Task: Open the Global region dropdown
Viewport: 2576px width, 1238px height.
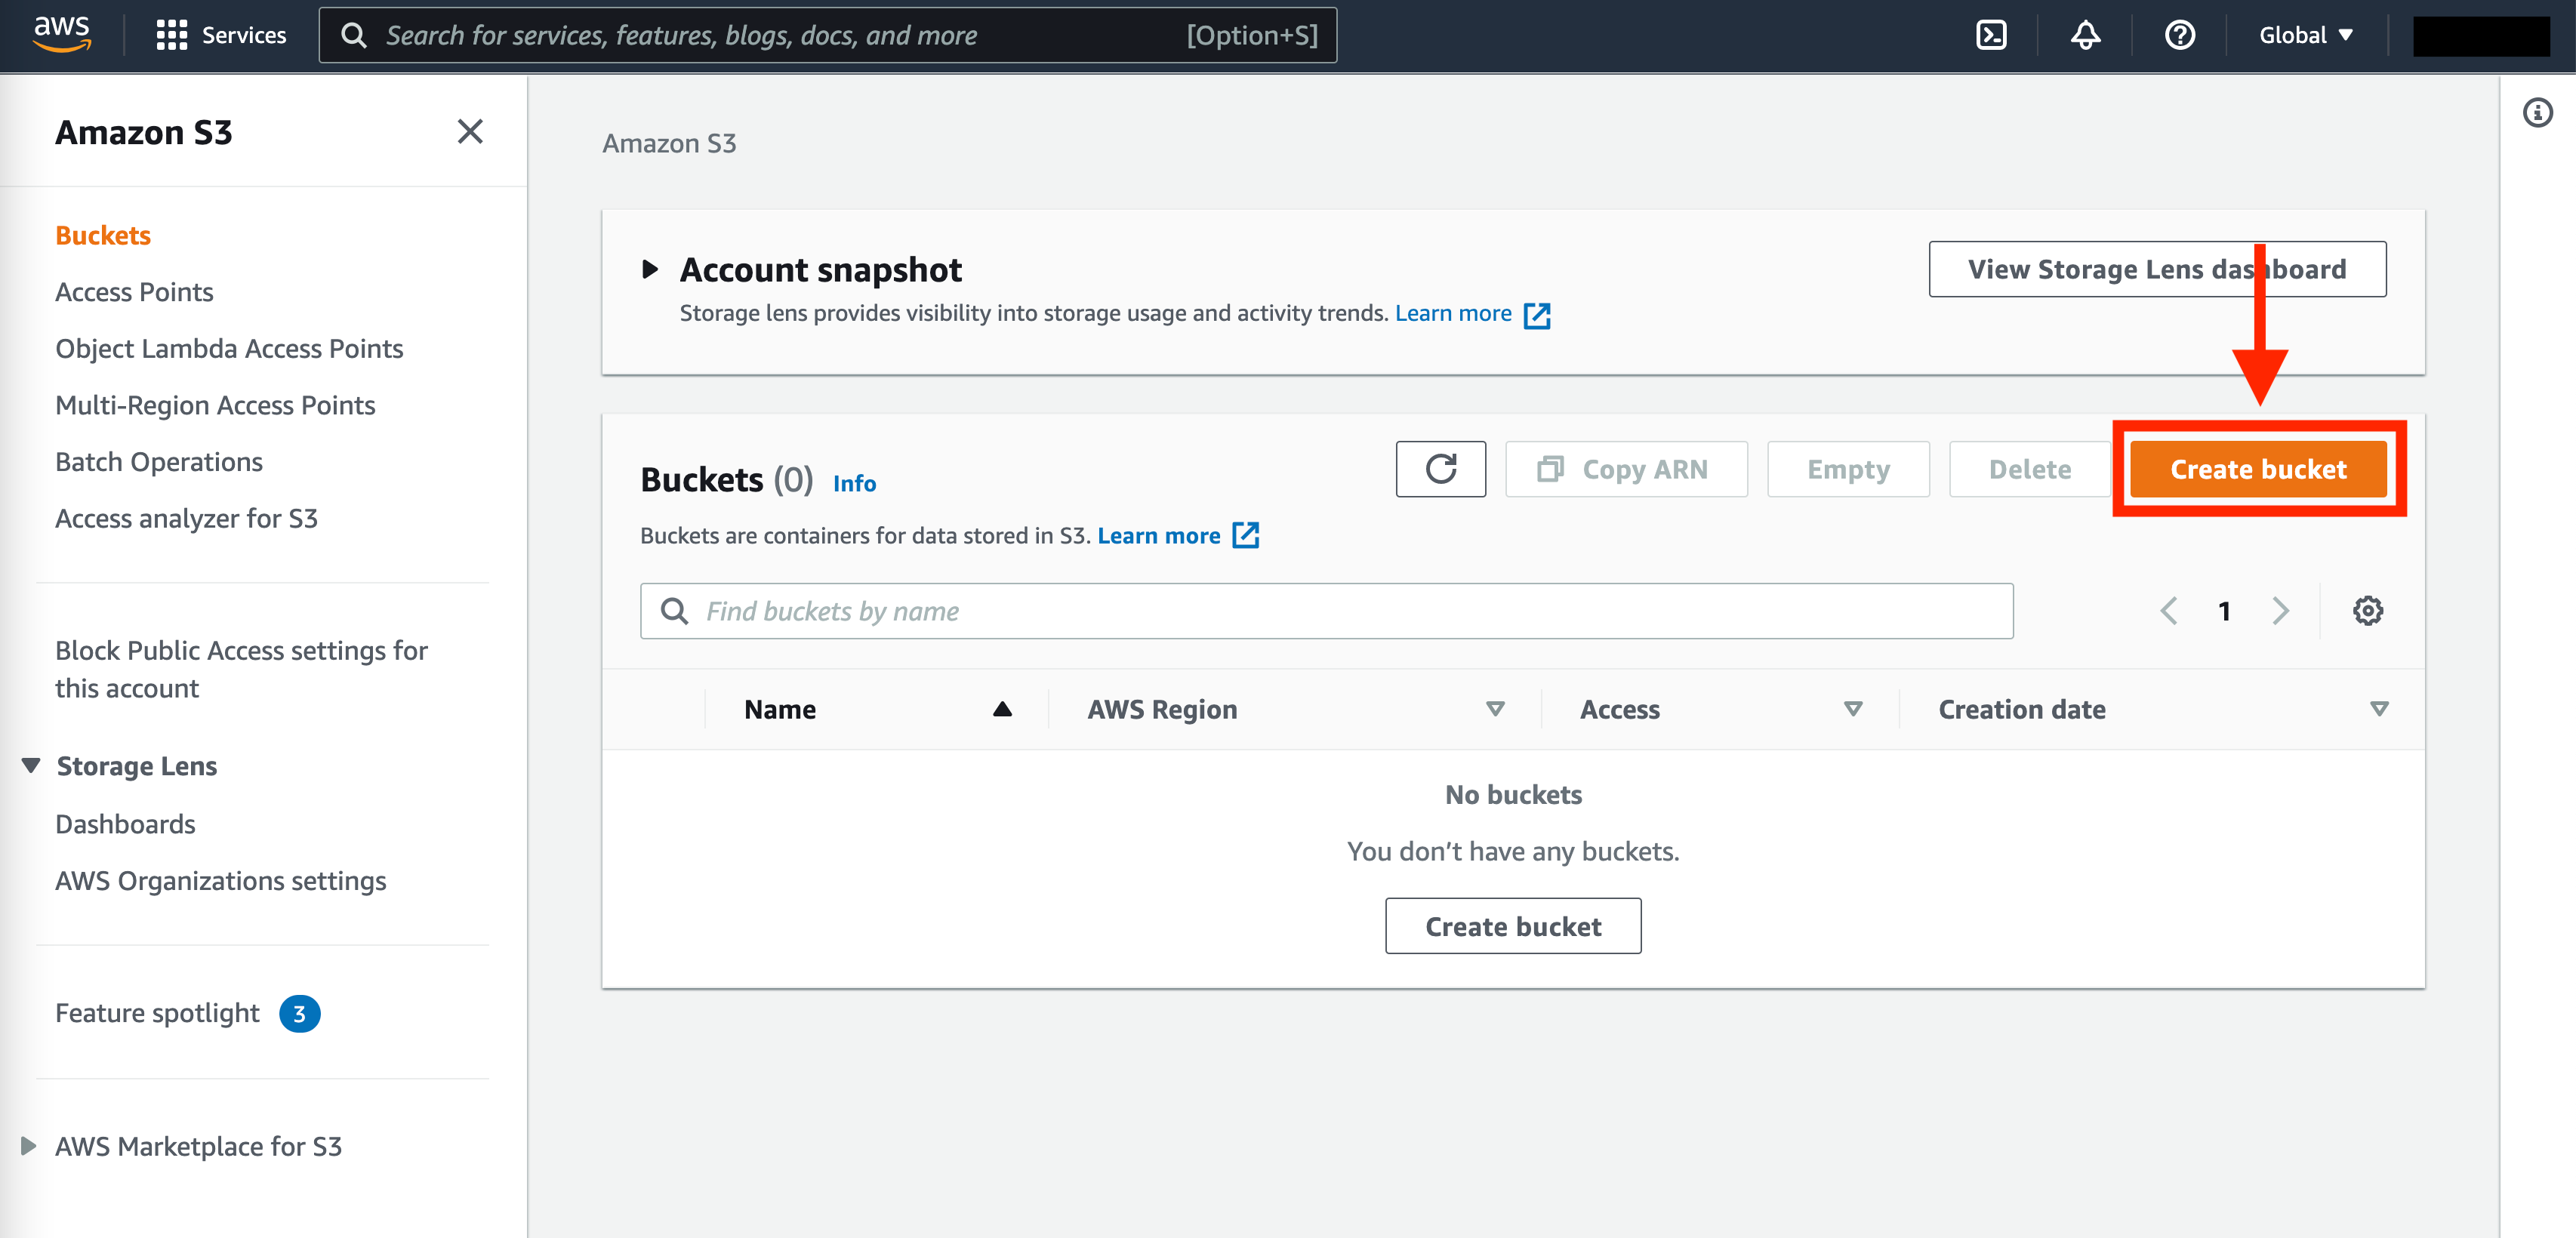Action: coord(2305,35)
